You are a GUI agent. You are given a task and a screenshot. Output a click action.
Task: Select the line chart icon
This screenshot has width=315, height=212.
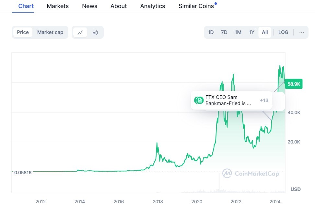(x=80, y=32)
